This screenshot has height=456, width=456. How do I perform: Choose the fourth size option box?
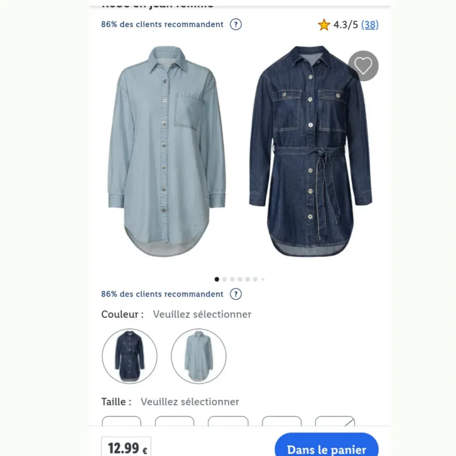[282, 421]
